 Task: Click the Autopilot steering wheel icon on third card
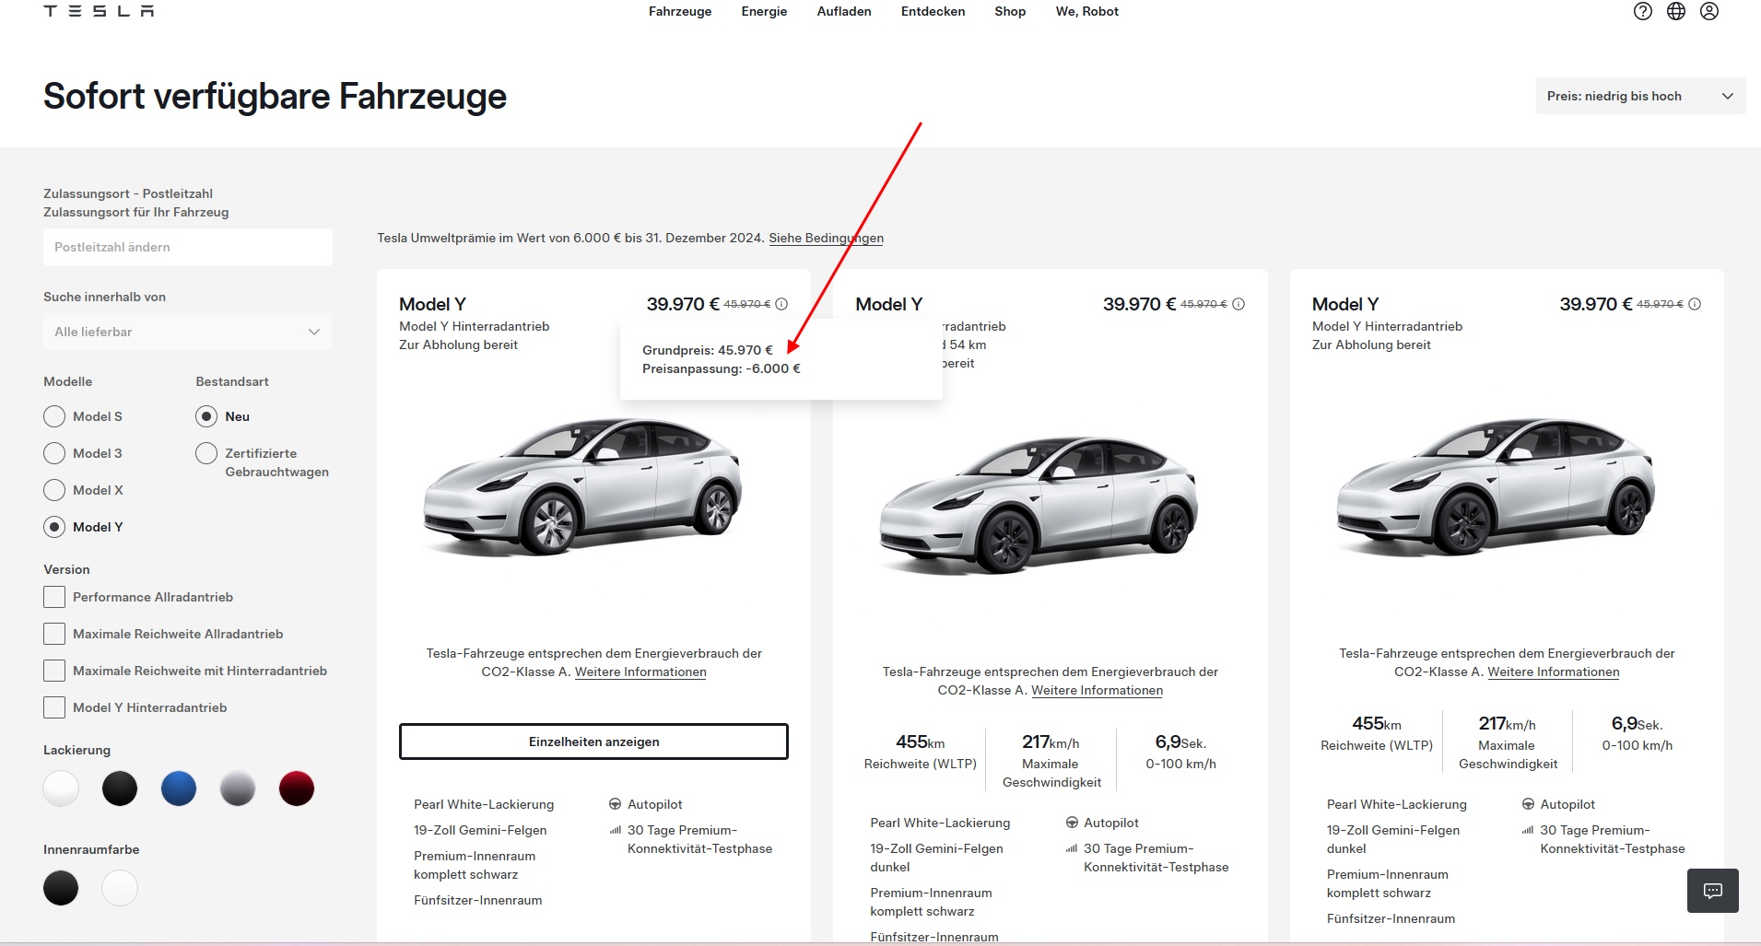(1528, 804)
